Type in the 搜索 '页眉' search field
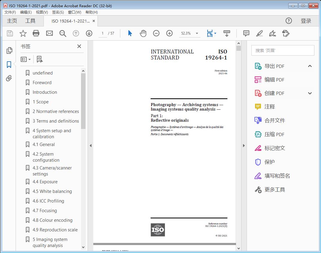 click(282, 50)
